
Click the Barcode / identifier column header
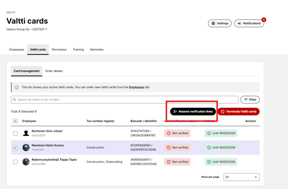pyautogui.click(x=144, y=121)
